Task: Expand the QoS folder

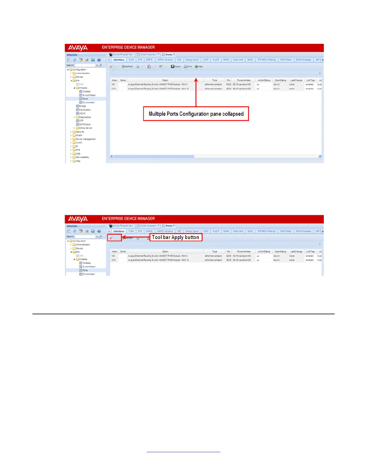Action: coord(71,154)
